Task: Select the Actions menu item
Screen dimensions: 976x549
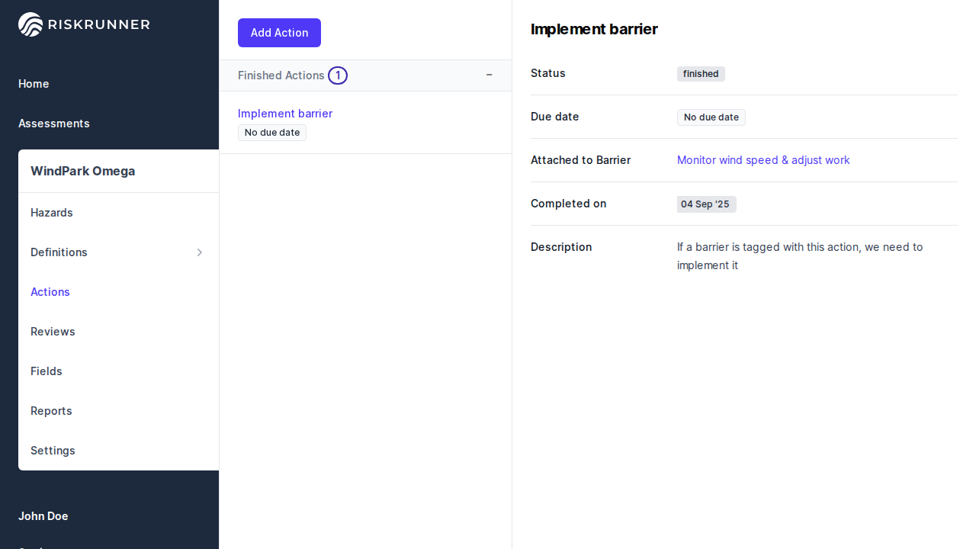Action: 50,292
